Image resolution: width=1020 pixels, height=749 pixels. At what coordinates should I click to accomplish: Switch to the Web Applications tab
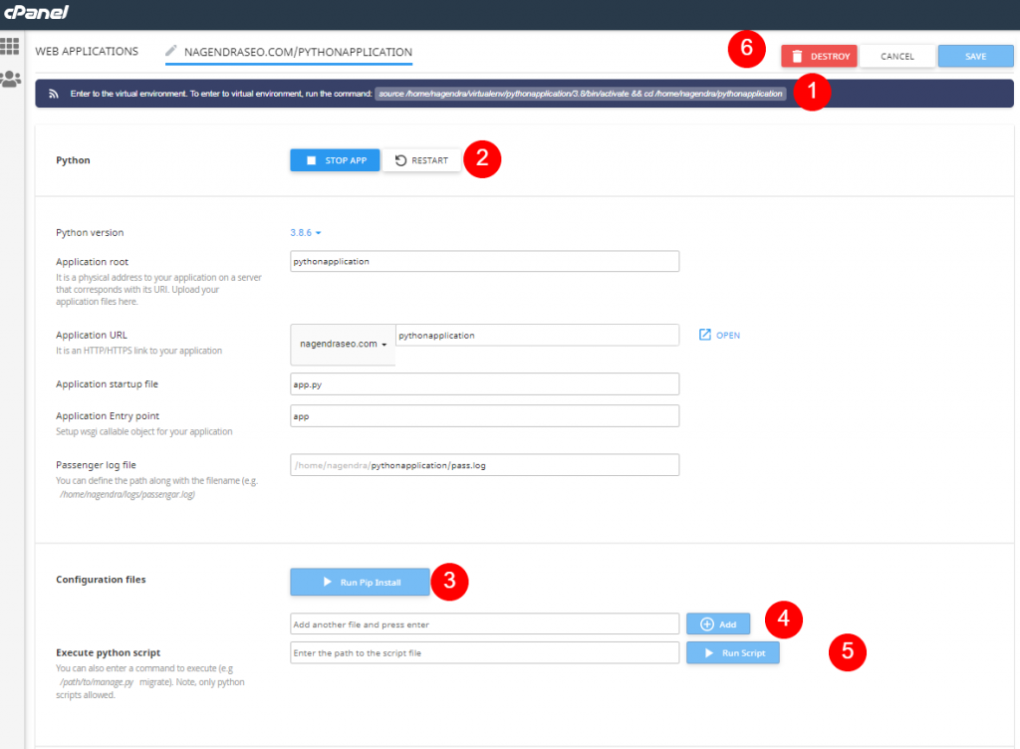pos(87,52)
